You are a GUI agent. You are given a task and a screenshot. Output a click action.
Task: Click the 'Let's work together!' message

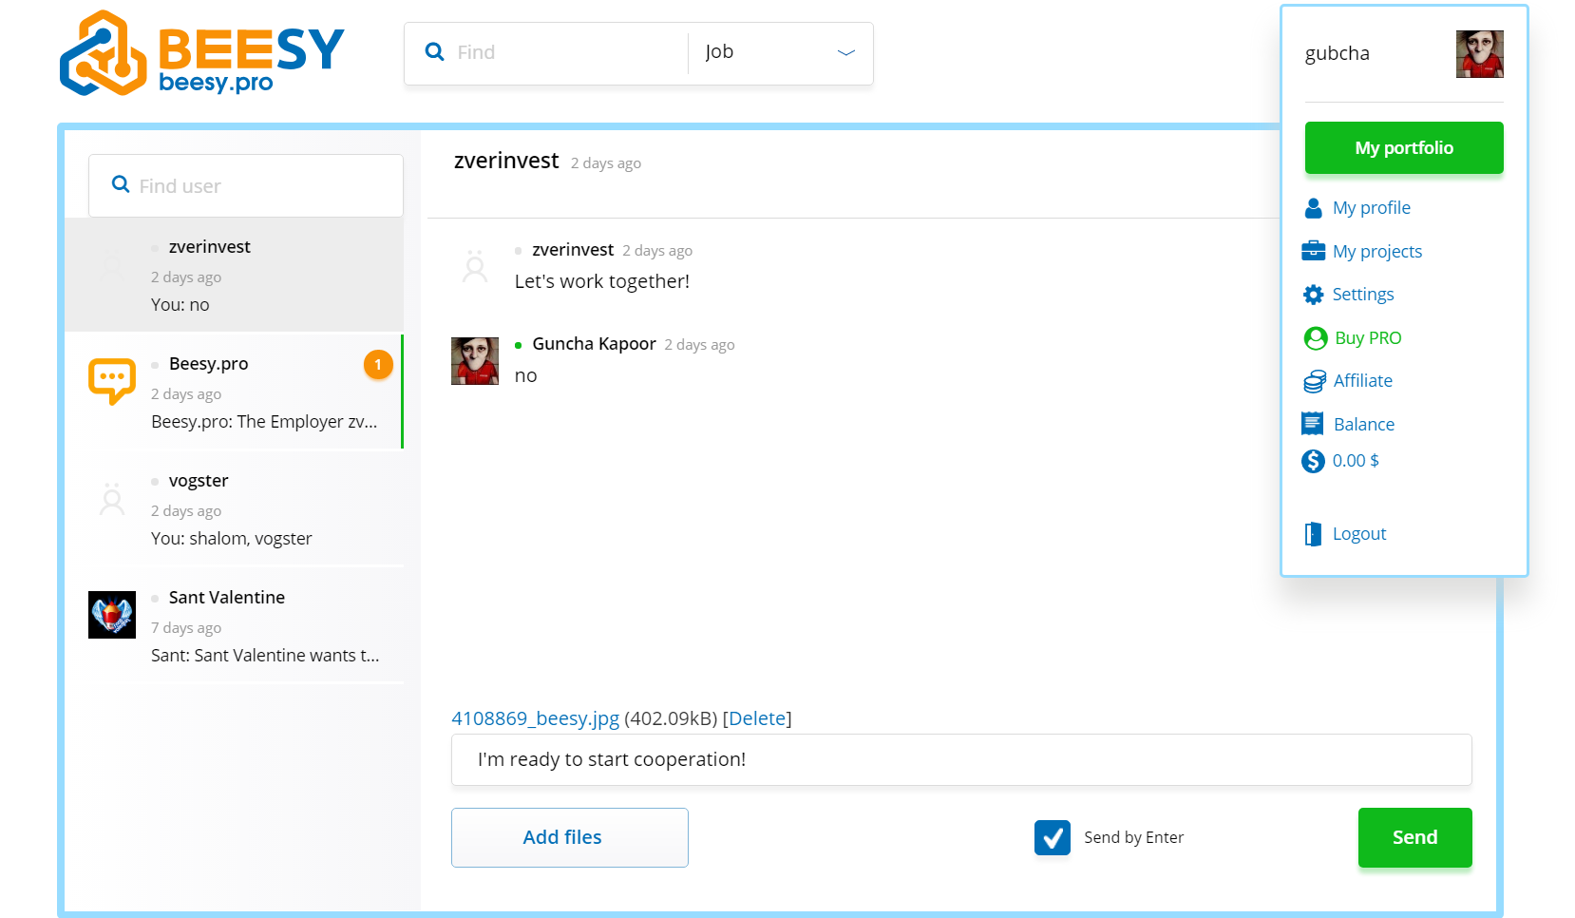pos(602,281)
